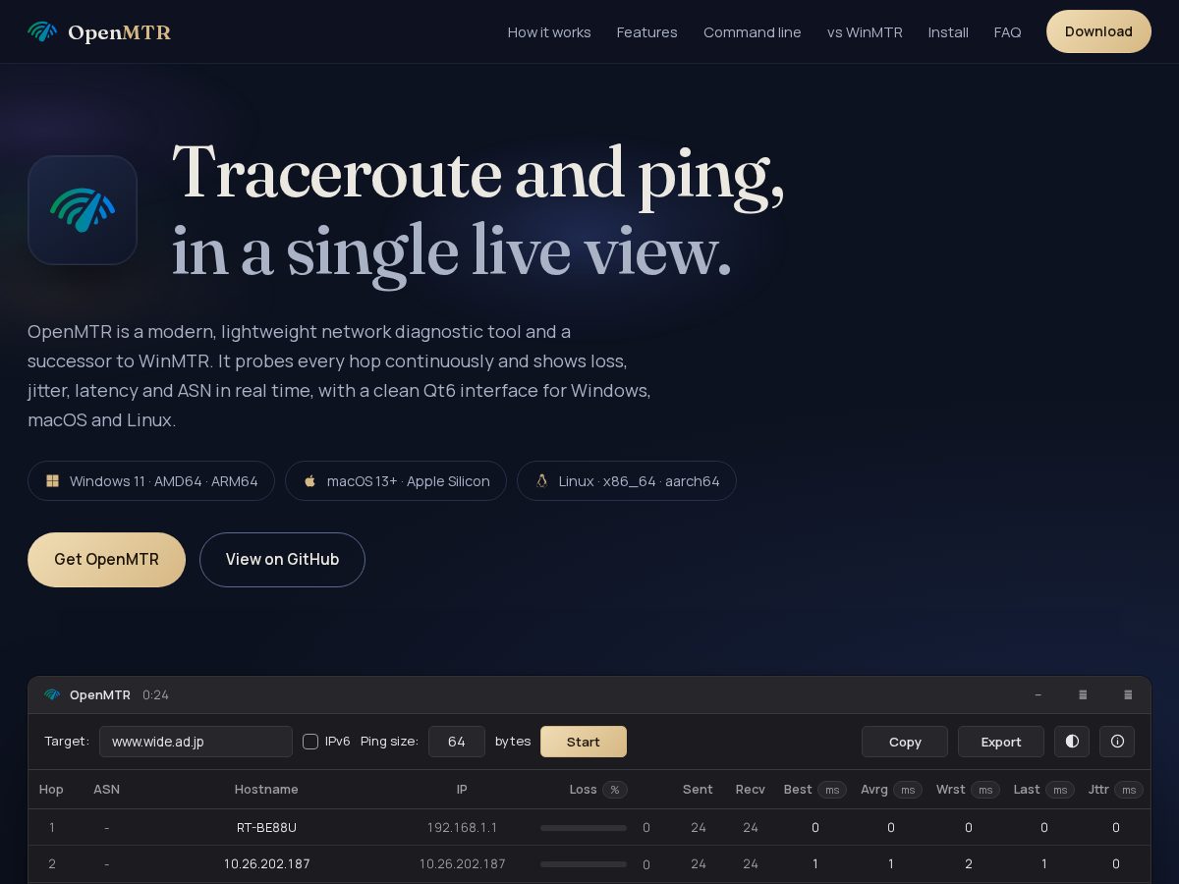
Task: Navigate to the Install section
Action: [948, 32]
